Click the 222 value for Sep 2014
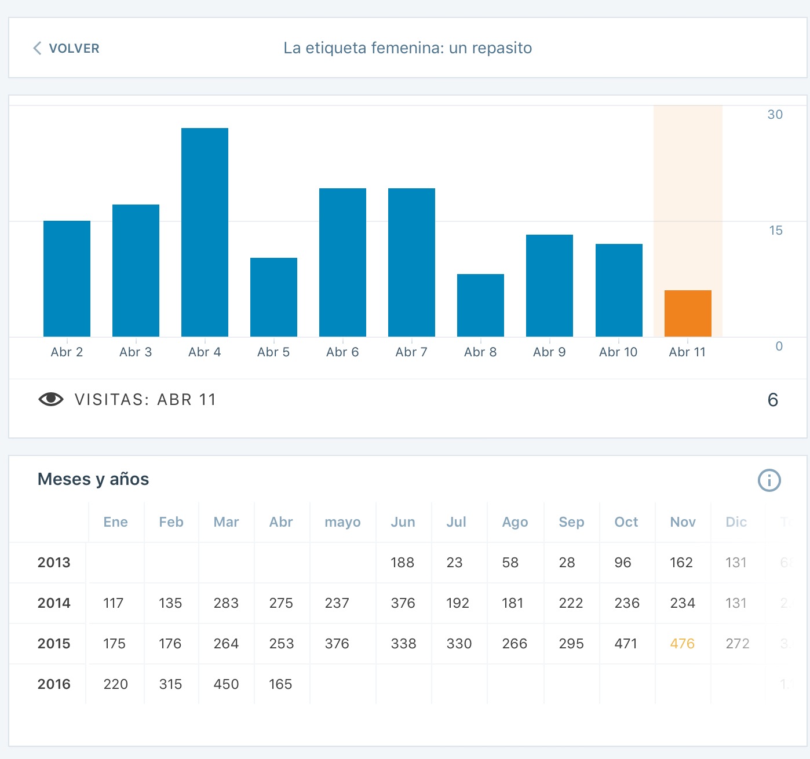 click(571, 603)
